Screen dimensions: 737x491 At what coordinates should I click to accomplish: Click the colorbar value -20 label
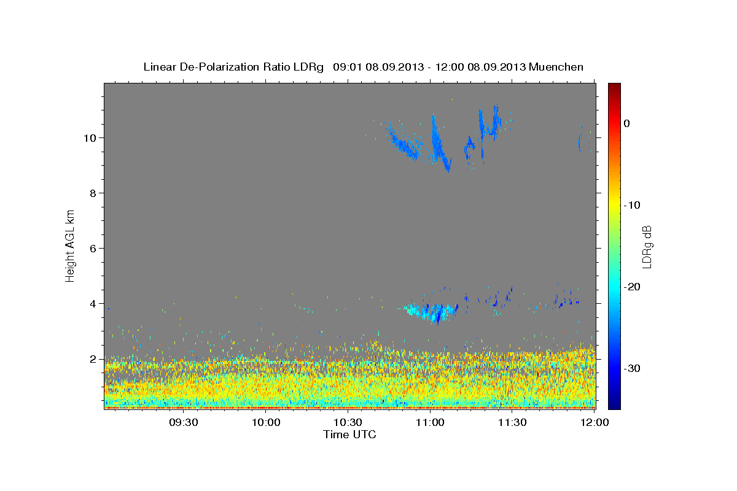click(x=633, y=287)
